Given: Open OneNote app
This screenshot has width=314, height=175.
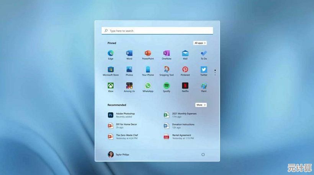Looking at the screenshot, I should [167, 55].
